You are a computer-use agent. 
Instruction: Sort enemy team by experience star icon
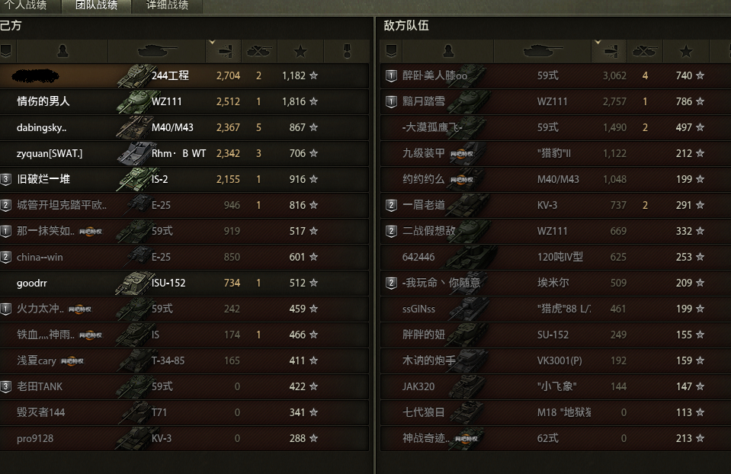tap(686, 51)
